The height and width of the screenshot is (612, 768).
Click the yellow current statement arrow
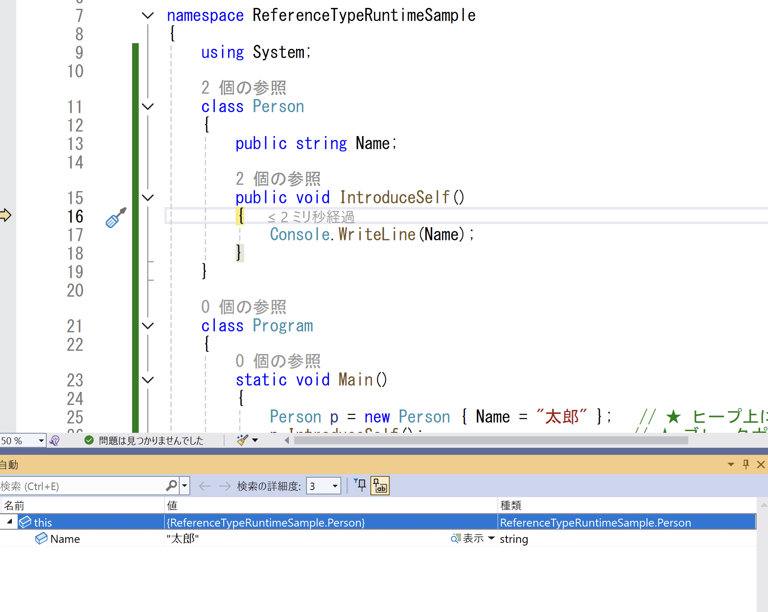5,215
